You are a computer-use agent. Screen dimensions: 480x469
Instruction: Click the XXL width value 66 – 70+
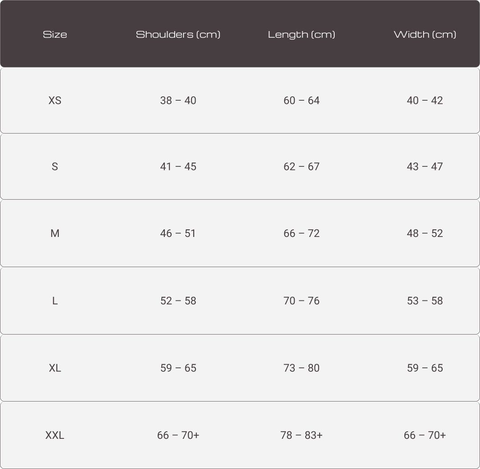425,435
